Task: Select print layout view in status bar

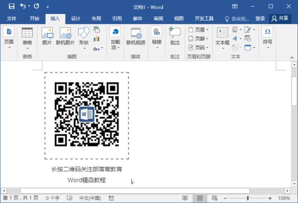Action: click(x=200, y=198)
